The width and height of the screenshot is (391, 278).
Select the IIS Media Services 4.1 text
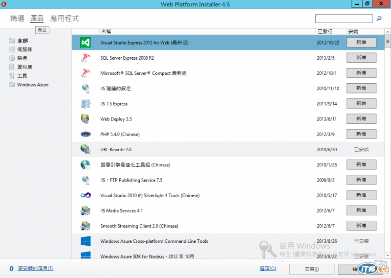click(121, 211)
